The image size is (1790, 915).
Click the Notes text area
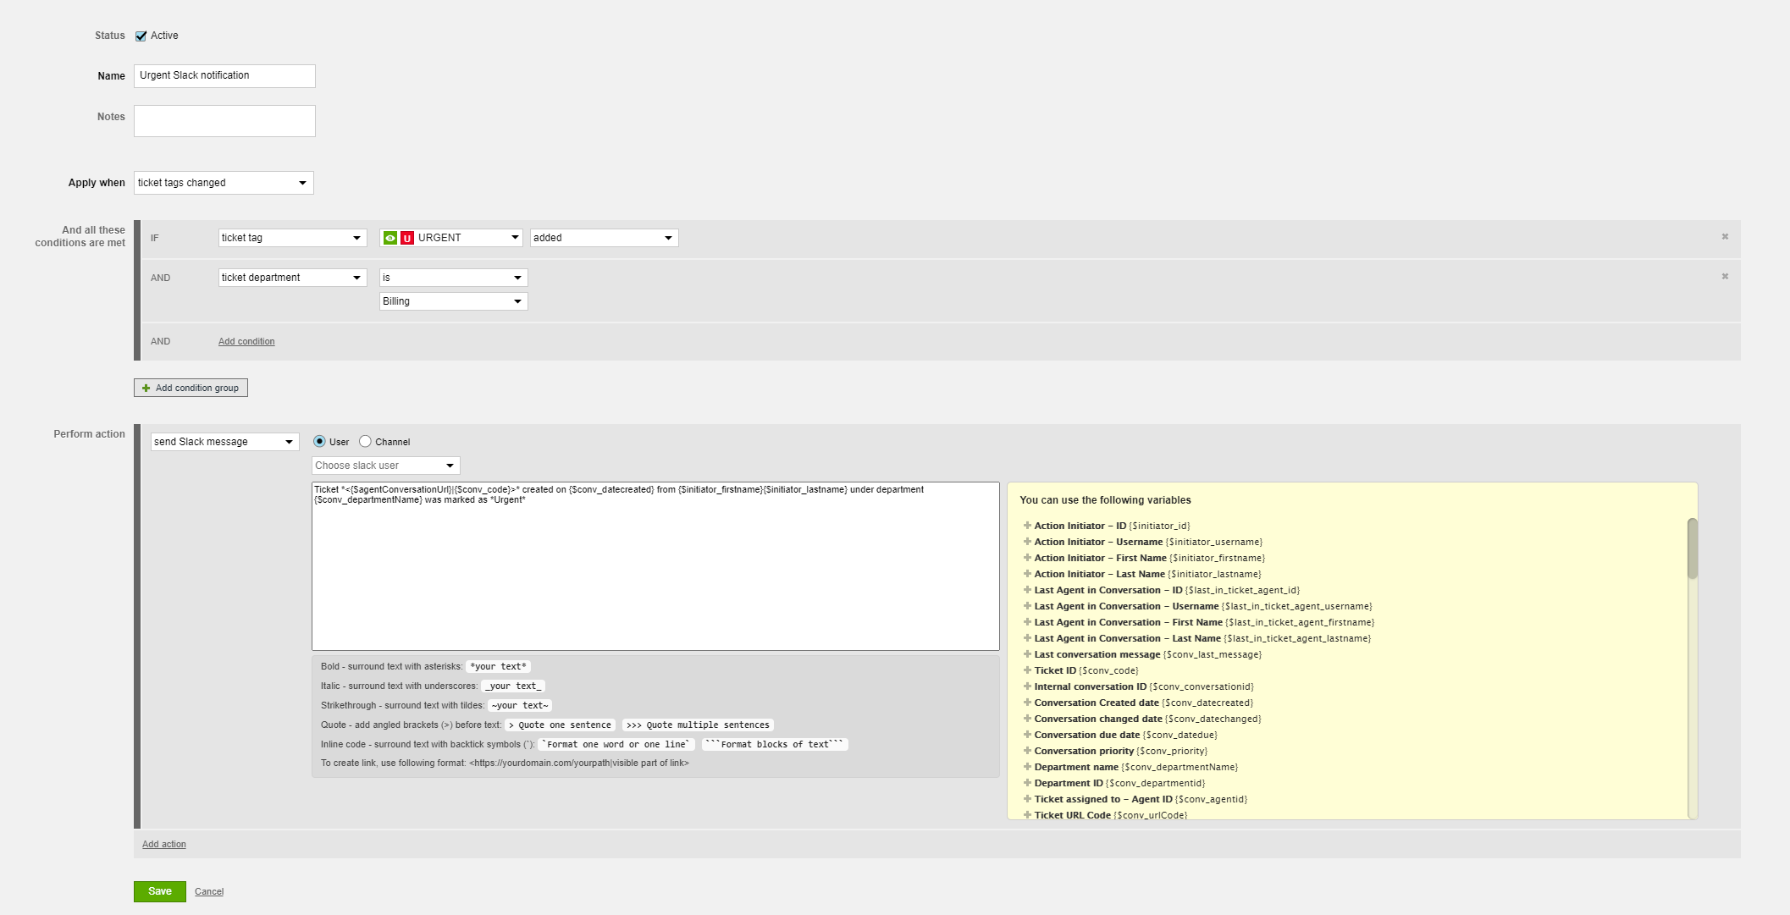click(x=224, y=121)
